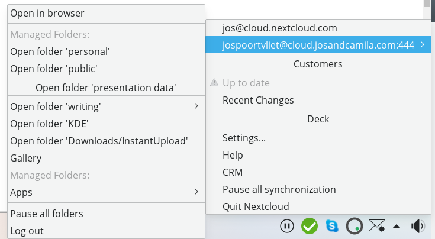
Task: Expand the jospoortvliet account submenu chevron
Action: click(423, 44)
